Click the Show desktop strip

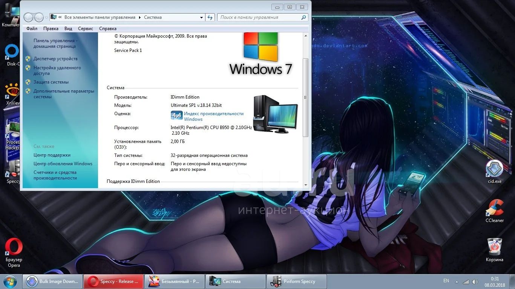[x=512, y=281]
